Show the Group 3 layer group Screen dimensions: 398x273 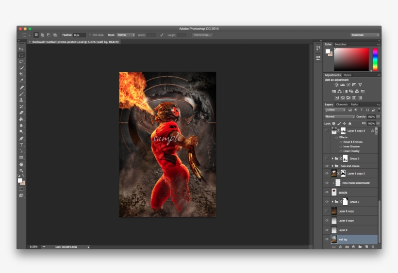tap(327, 159)
